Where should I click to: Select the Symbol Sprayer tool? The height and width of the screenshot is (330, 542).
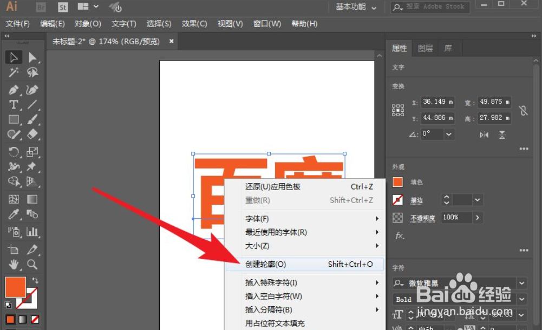pos(14,232)
